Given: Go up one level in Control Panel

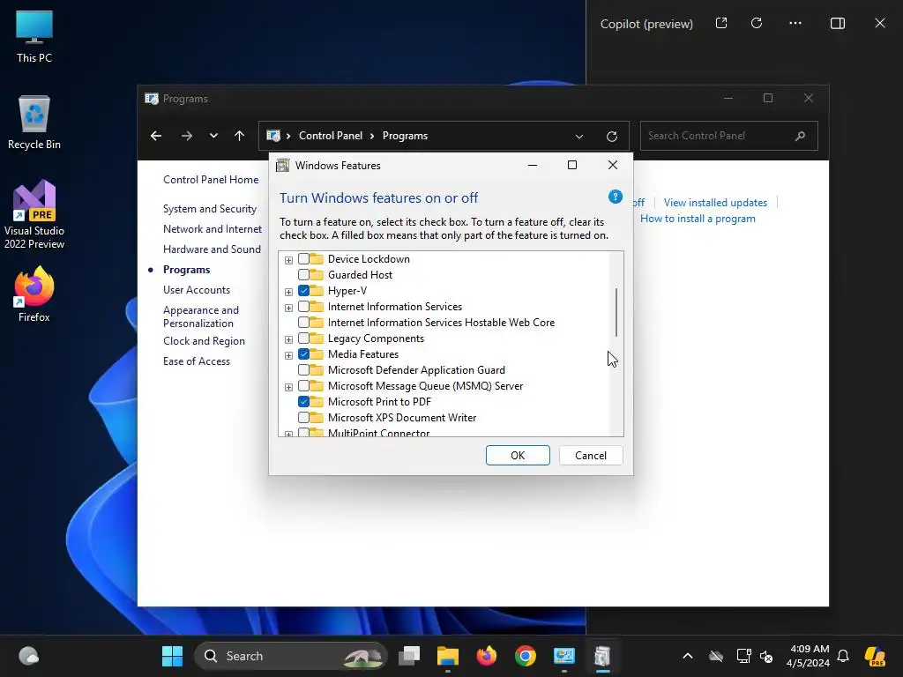Looking at the screenshot, I should click(x=240, y=136).
